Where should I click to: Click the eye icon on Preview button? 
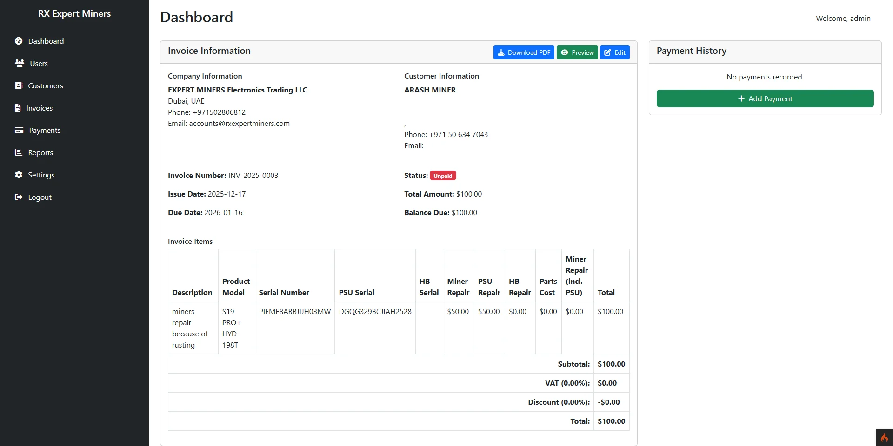click(x=565, y=52)
